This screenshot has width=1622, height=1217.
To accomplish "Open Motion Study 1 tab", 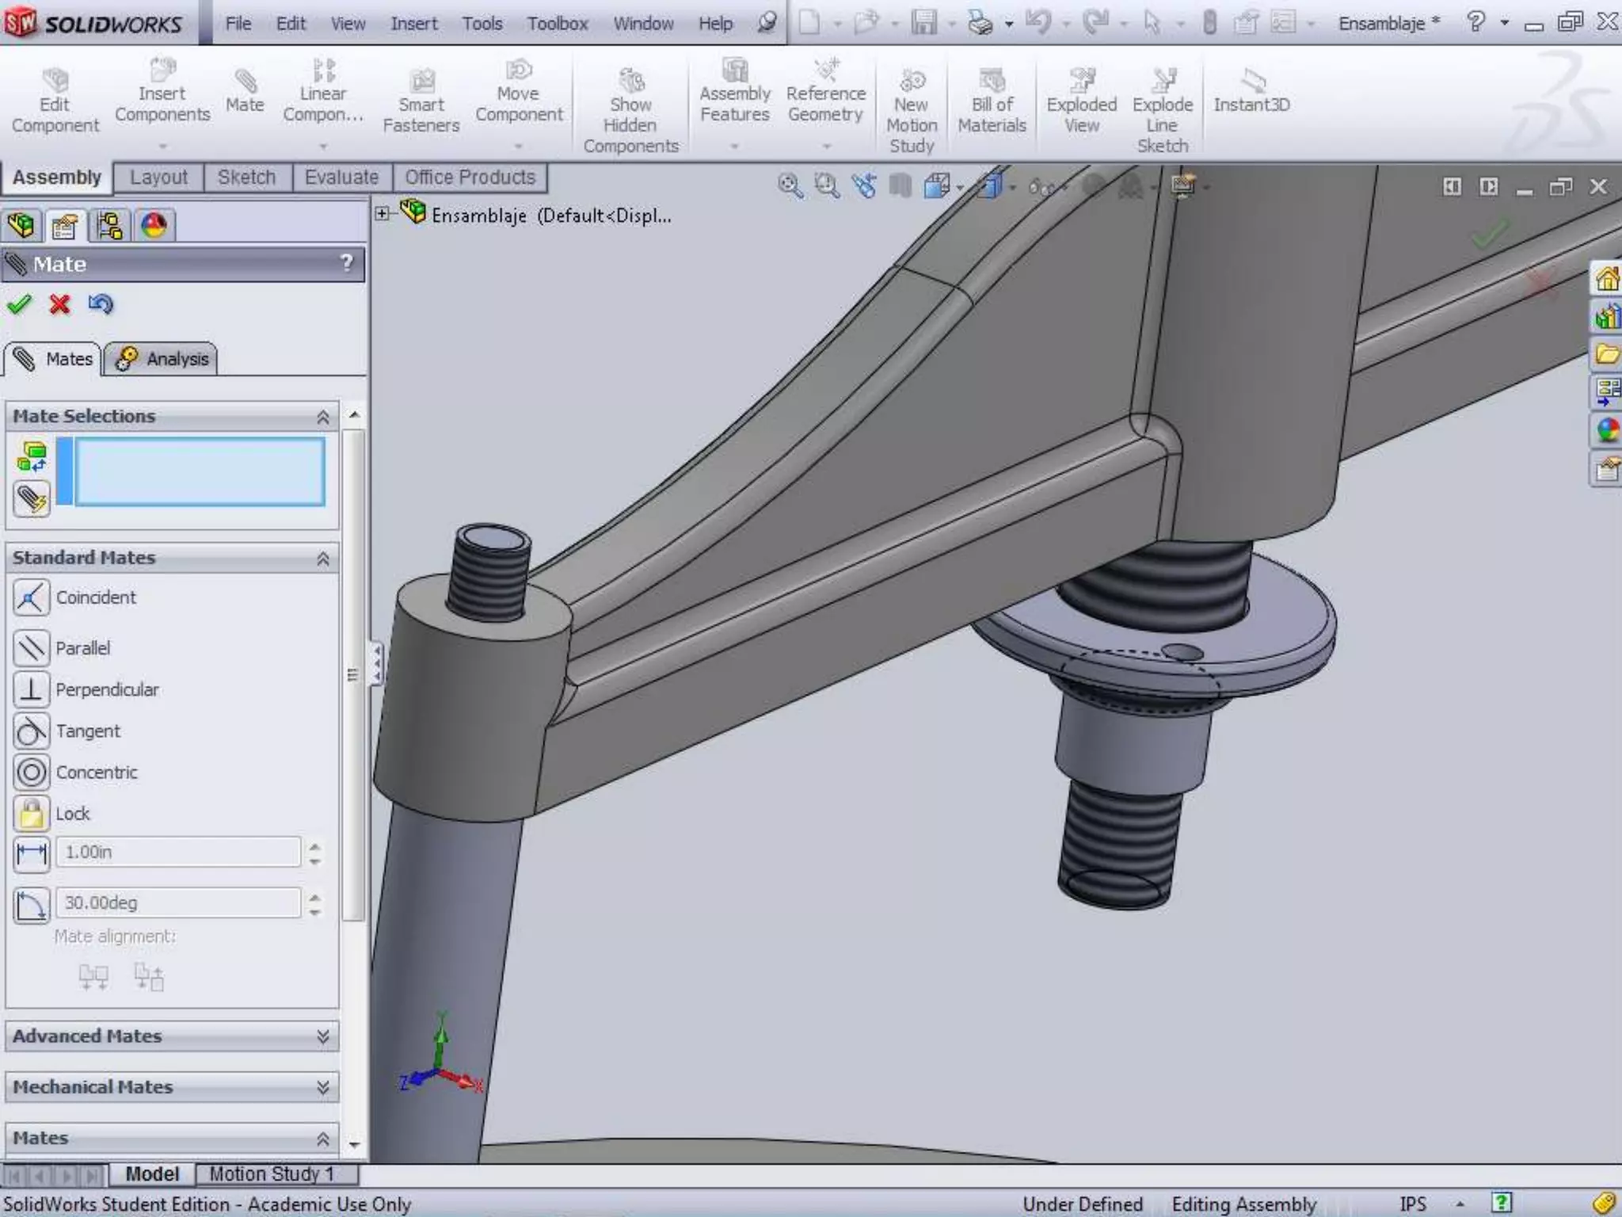I will (271, 1174).
